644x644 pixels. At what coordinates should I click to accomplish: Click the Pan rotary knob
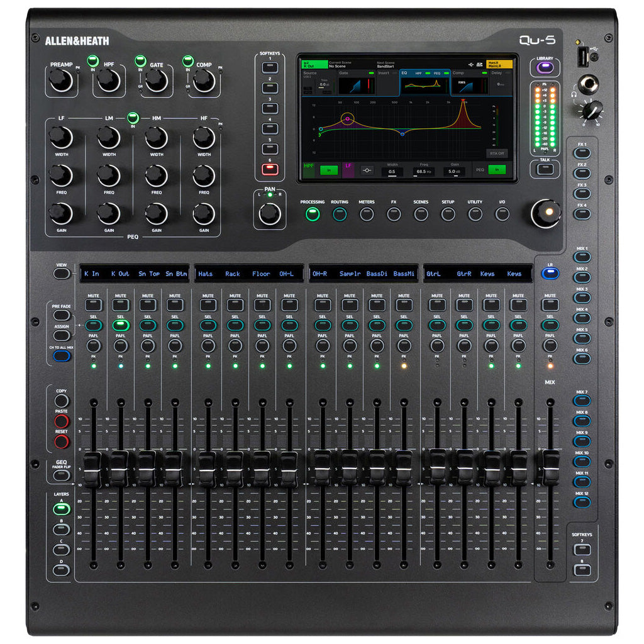point(270,214)
